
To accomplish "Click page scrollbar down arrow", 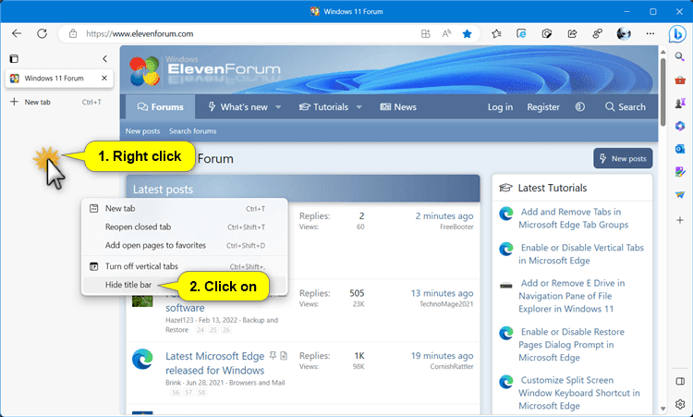I will [663, 408].
